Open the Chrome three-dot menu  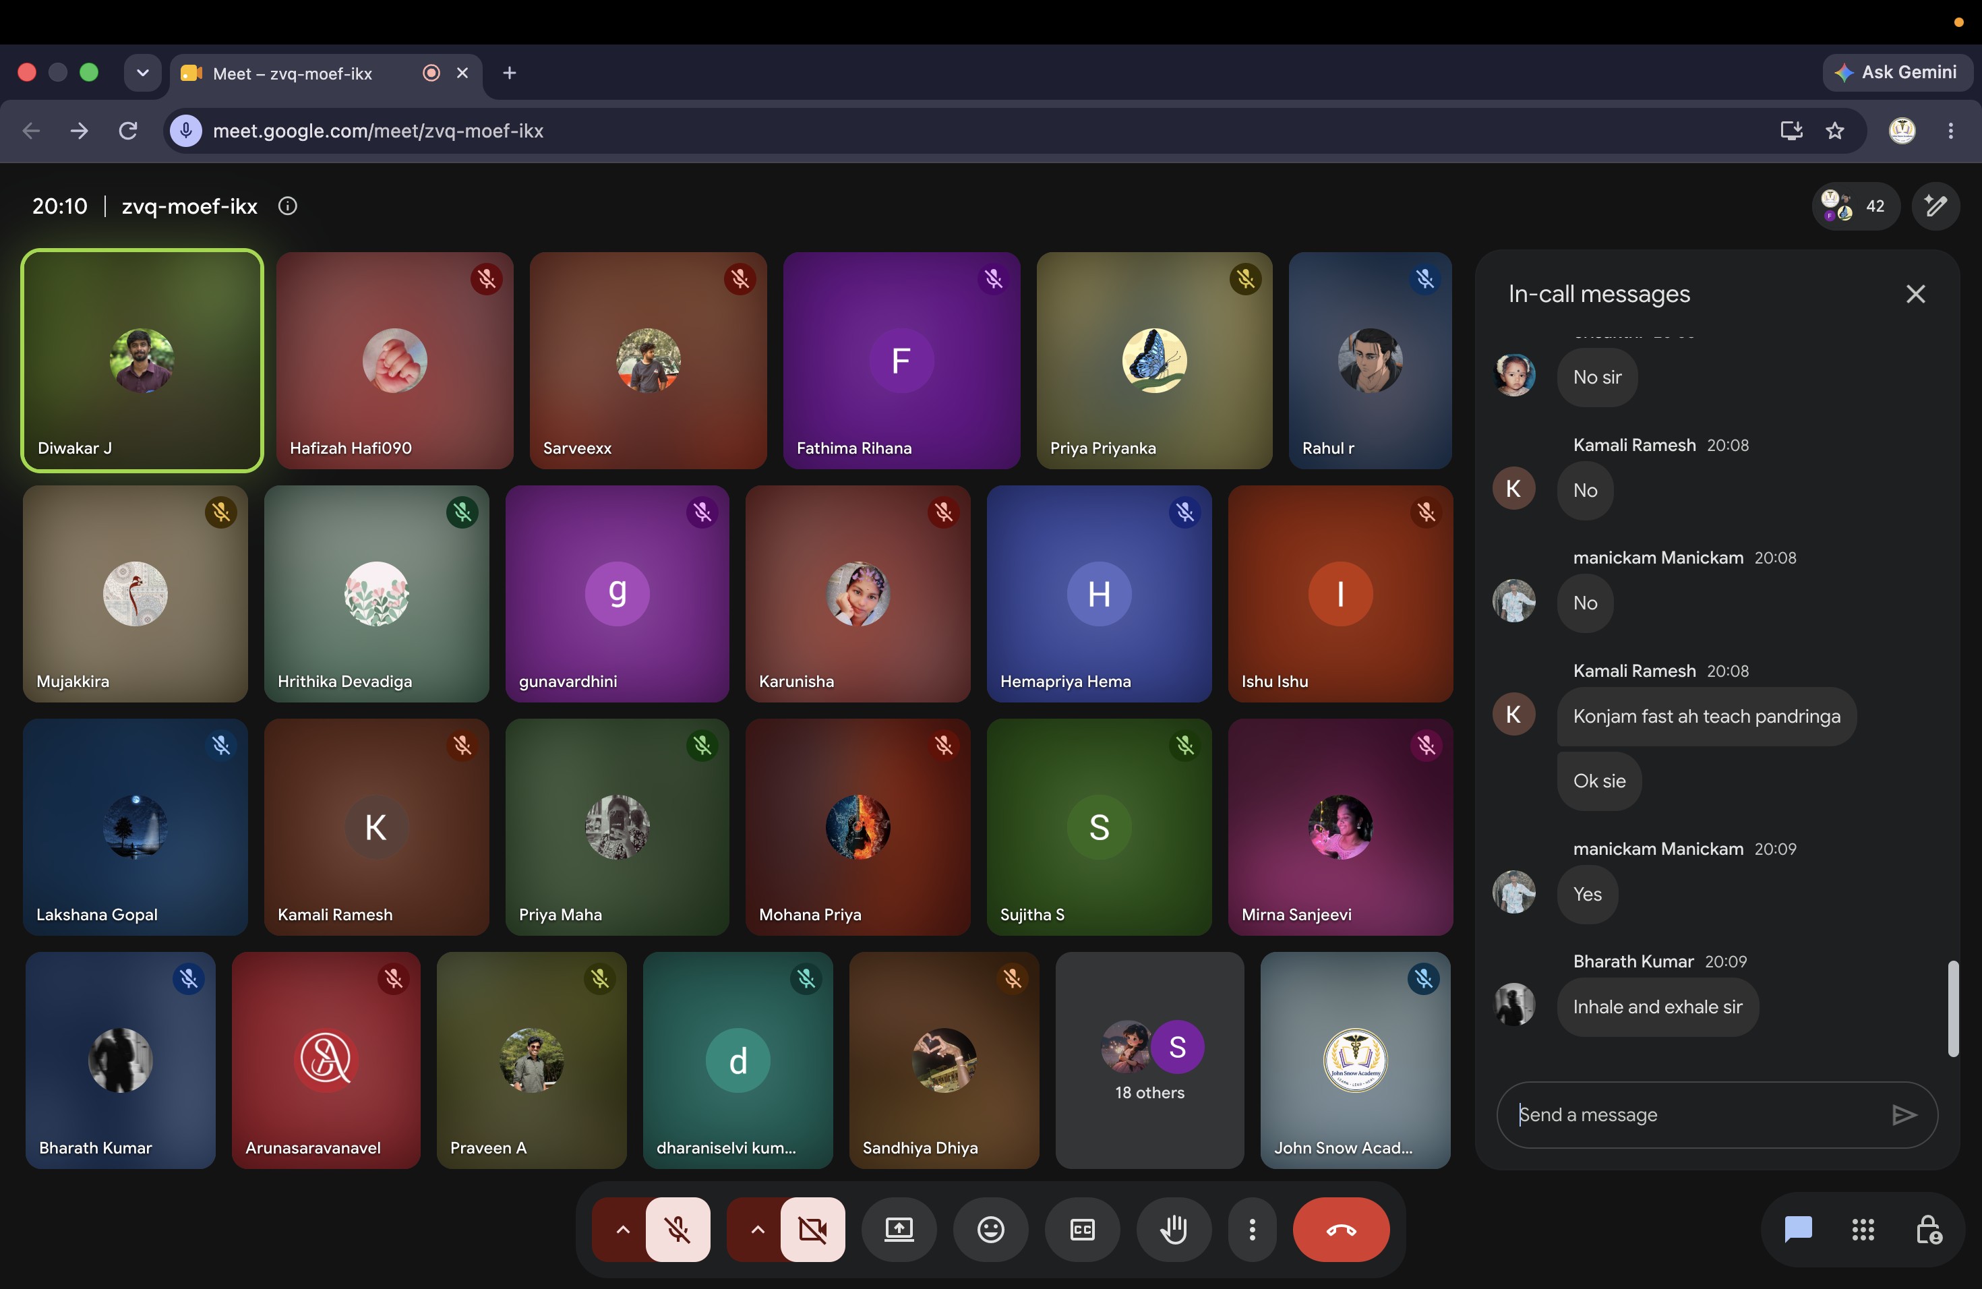tap(1950, 130)
